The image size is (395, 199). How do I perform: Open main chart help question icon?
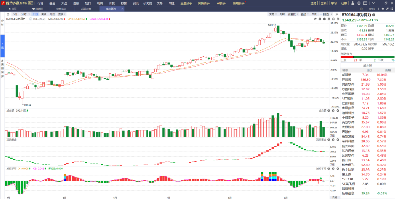[333, 19]
